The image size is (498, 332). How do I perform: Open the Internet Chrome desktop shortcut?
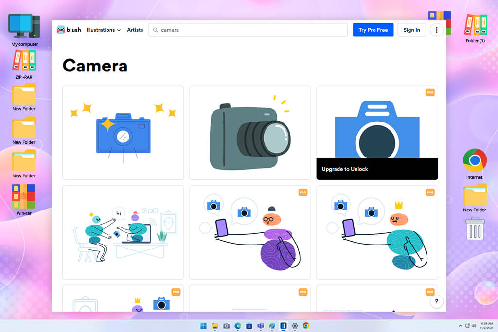click(475, 164)
